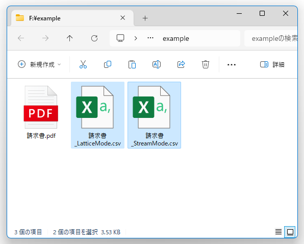
Task: Click the example breadcrumb segment
Action: pos(176,38)
